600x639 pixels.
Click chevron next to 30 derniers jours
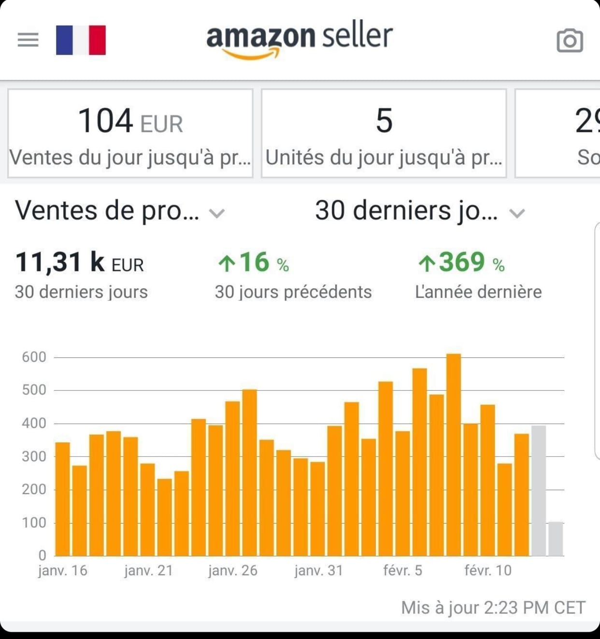tap(517, 213)
